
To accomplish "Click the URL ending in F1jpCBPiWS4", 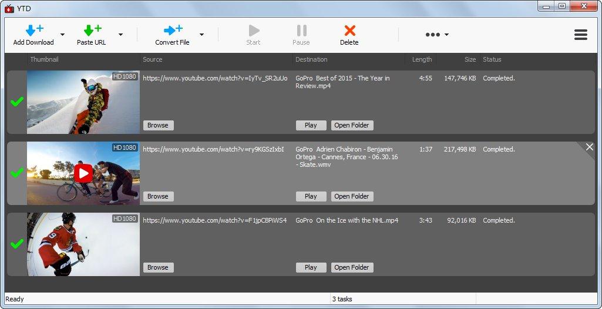I will click(214, 220).
